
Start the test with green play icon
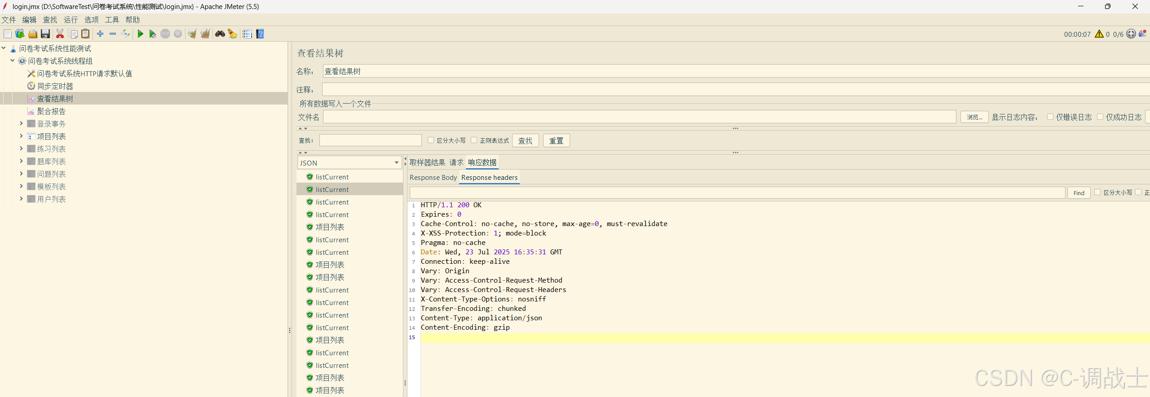(x=140, y=34)
